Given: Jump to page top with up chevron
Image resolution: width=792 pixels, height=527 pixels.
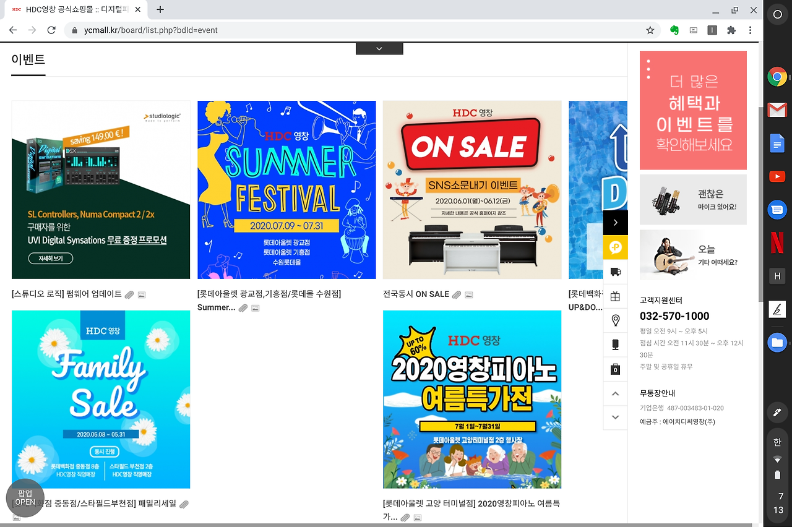Looking at the screenshot, I should 615,393.
